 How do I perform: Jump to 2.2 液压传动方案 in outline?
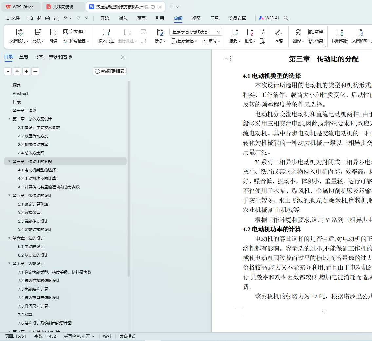point(33,136)
